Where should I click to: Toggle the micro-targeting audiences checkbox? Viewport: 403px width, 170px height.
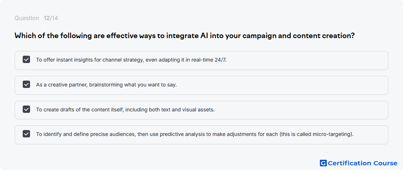tap(26, 134)
